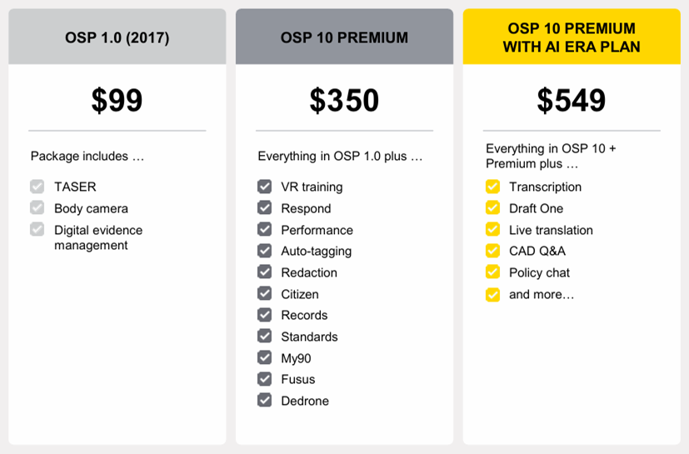
Task: Toggle the Dedrone checkbox
Action: coord(264,401)
